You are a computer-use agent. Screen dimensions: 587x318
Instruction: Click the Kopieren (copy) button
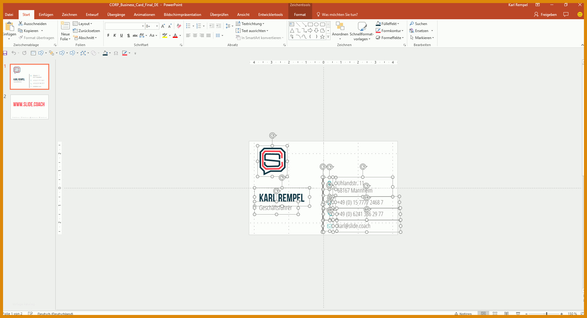pyautogui.click(x=28, y=31)
